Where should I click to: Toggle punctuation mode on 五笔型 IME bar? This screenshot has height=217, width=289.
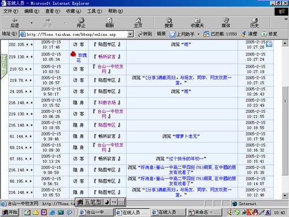coord(114,202)
